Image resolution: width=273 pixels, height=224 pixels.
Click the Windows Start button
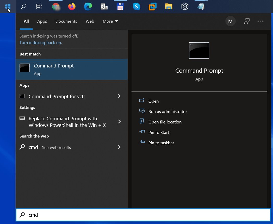[8, 7]
